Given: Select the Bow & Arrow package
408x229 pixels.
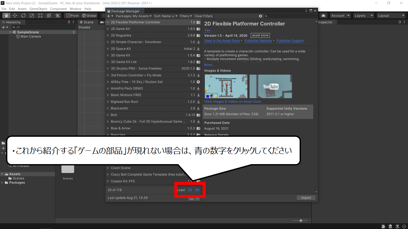Looking at the screenshot, I should (x=153, y=128).
